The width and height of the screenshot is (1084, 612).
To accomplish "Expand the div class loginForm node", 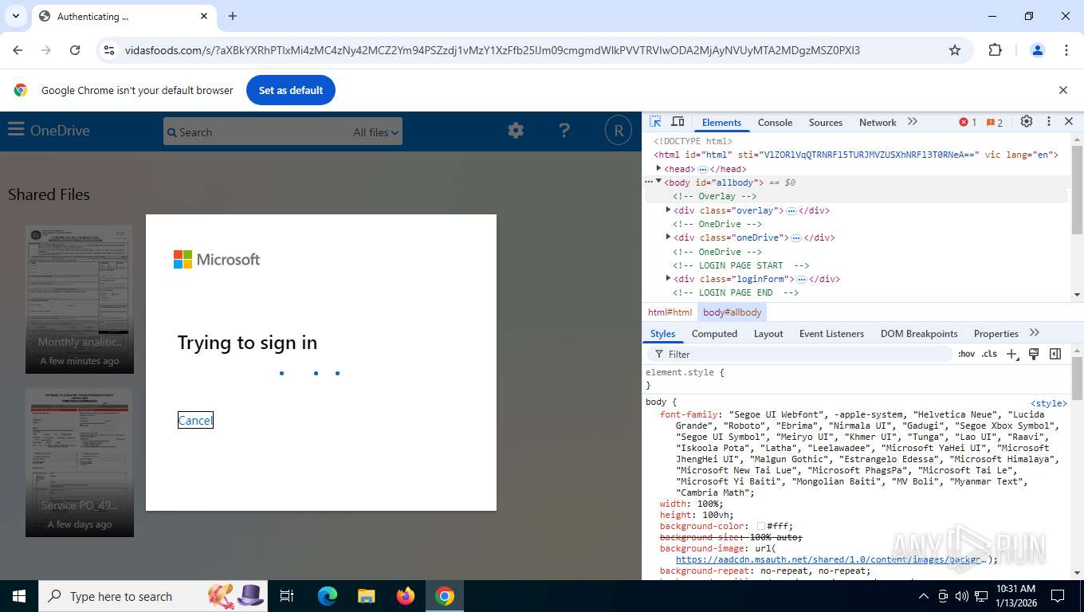I will pyautogui.click(x=668, y=278).
